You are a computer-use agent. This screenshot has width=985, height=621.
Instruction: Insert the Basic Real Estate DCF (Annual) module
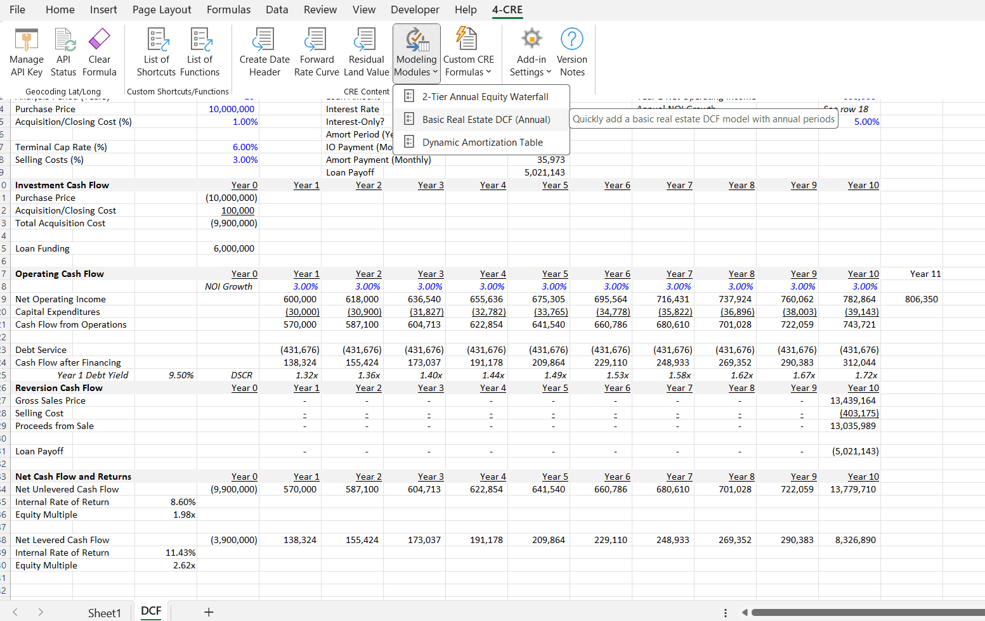tap(486, 119)
